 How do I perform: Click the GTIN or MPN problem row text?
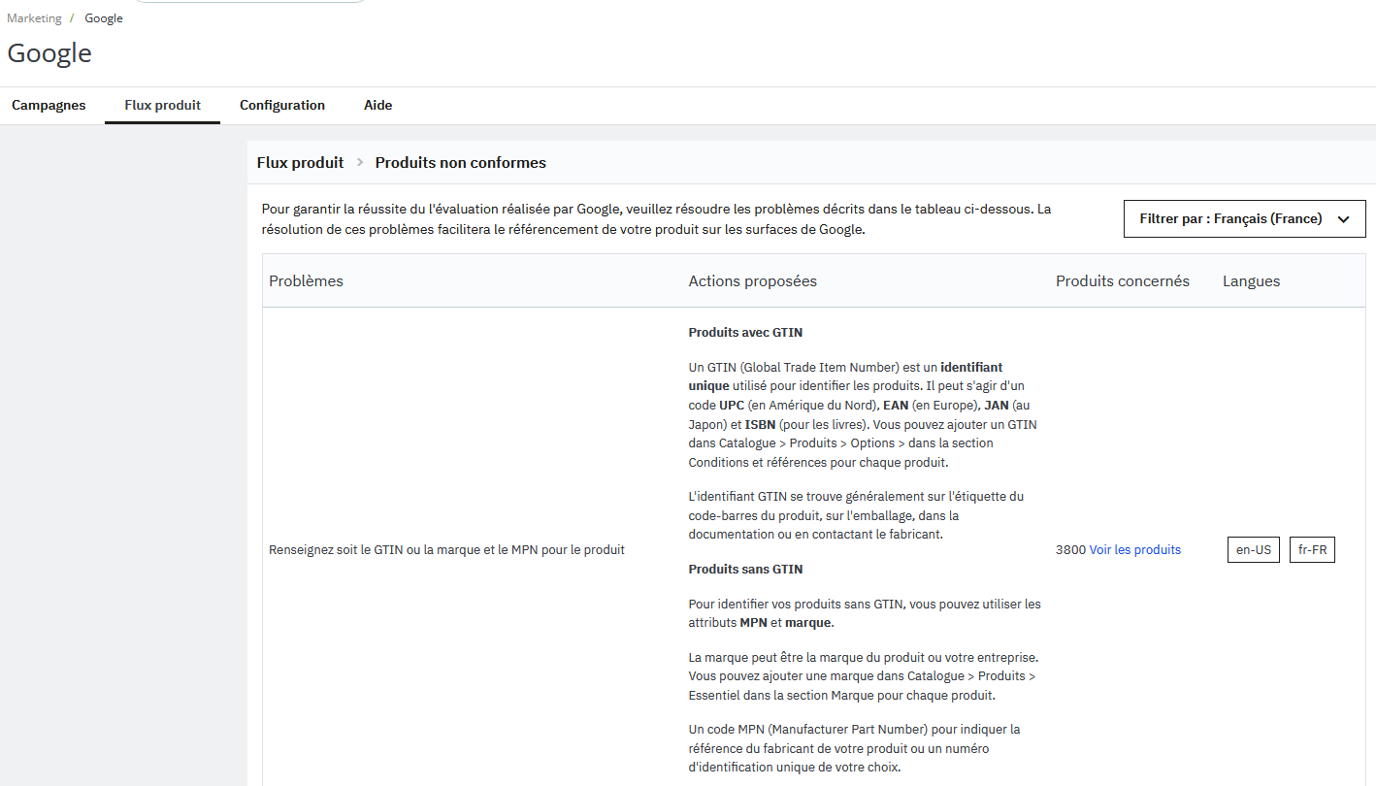(446, 549)
